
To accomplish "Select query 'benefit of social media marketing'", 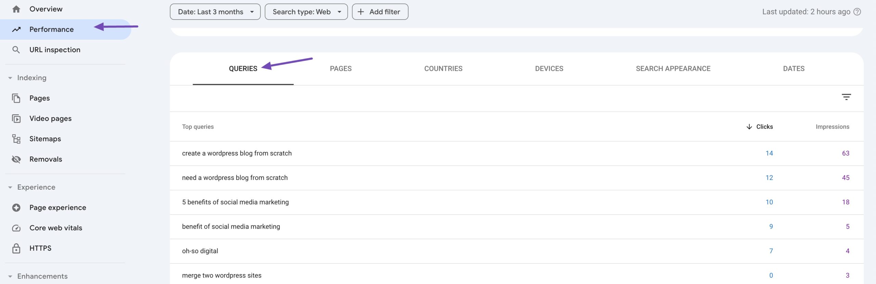I will 231,227.
